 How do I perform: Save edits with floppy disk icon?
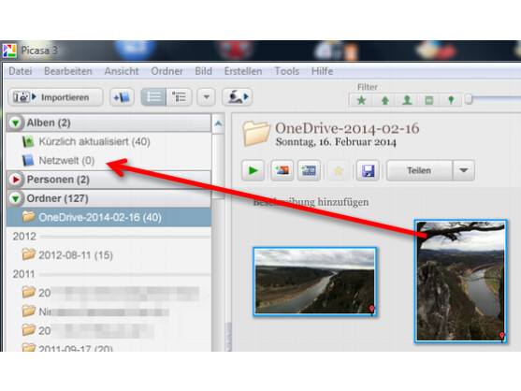[368, 170]
